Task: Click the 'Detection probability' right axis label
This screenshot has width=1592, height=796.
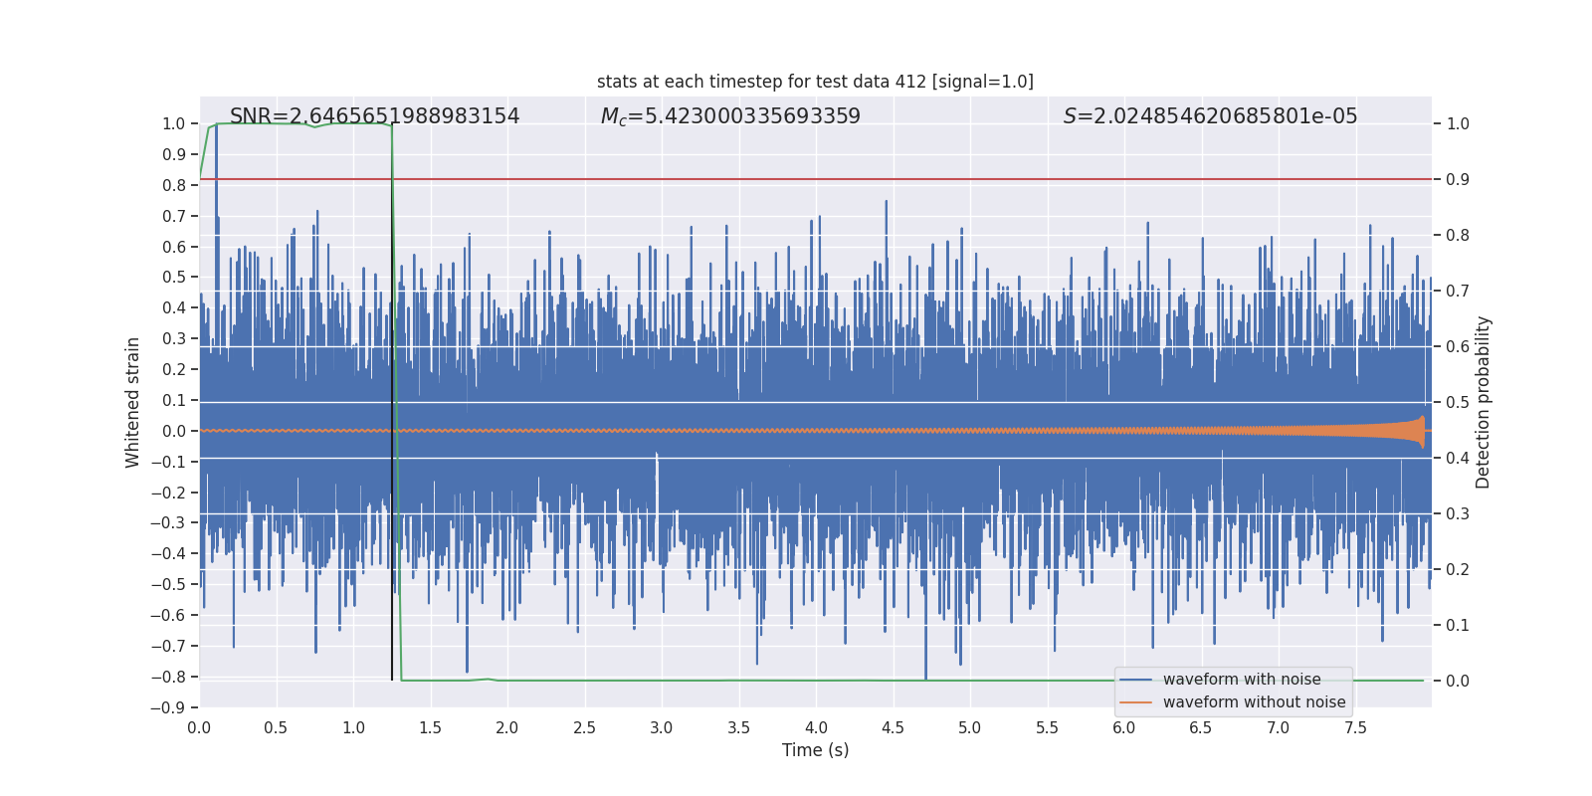Action: (x=1483, y=402)
